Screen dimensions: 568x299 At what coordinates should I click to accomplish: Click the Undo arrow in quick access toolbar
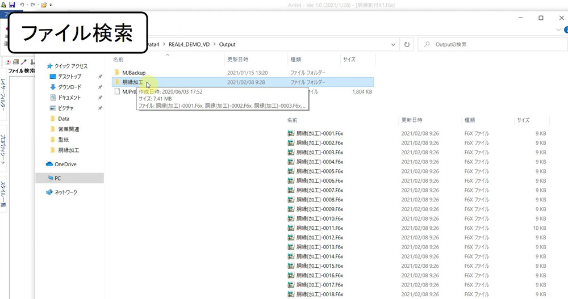click(x=22, y=5)
